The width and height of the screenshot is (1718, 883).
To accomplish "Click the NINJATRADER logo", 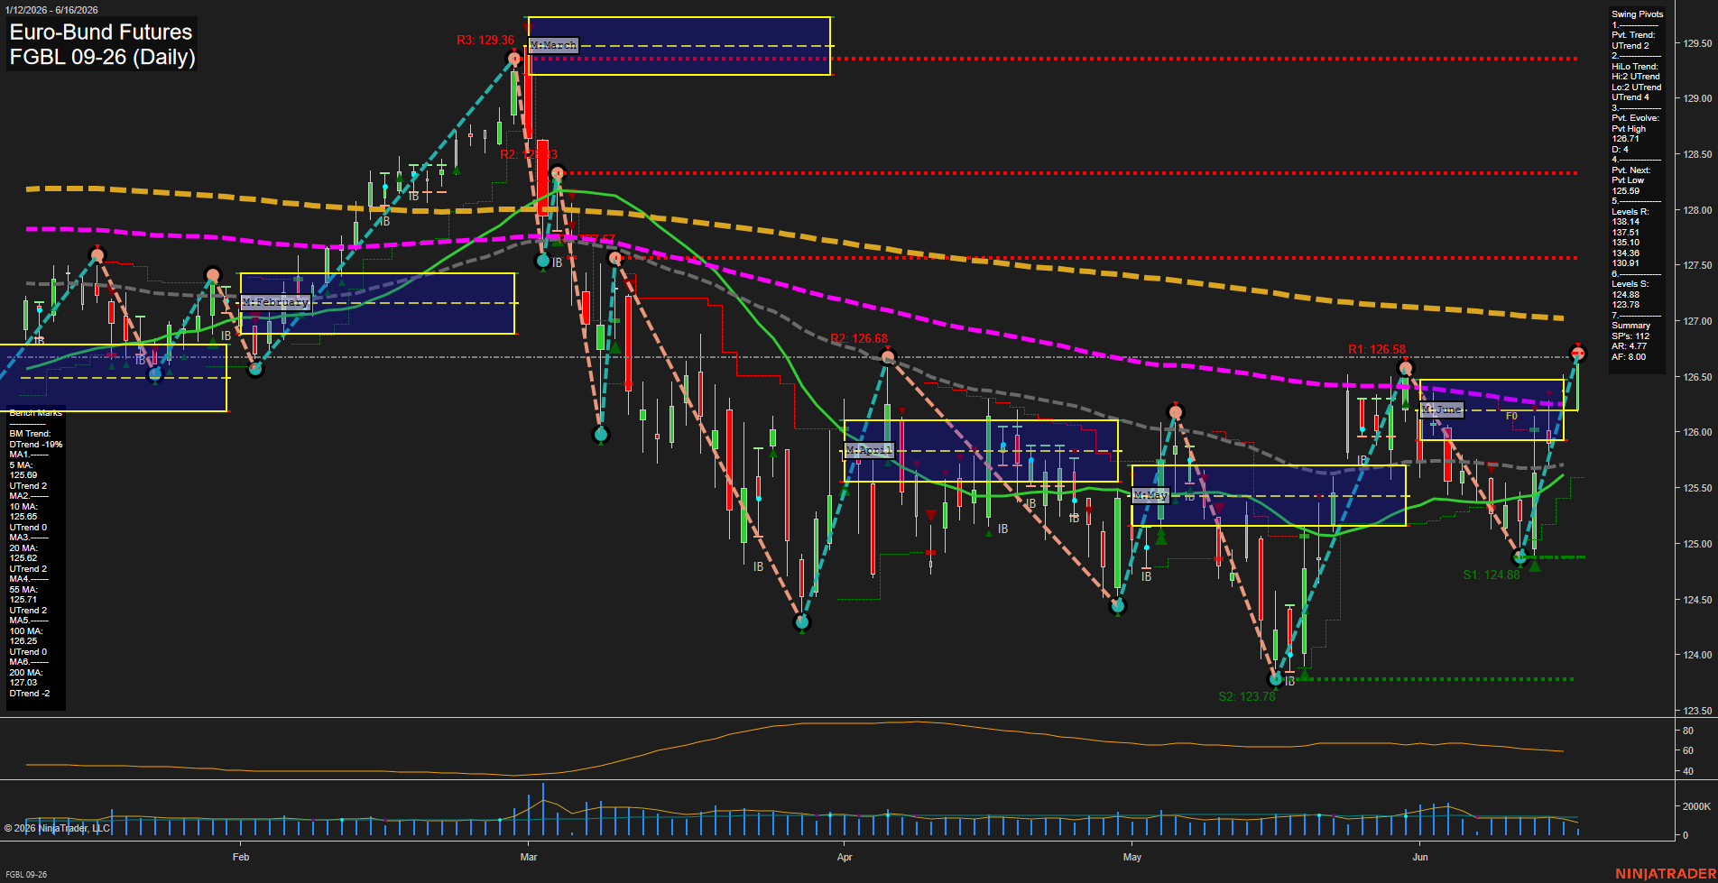I will pos(1665,874).
